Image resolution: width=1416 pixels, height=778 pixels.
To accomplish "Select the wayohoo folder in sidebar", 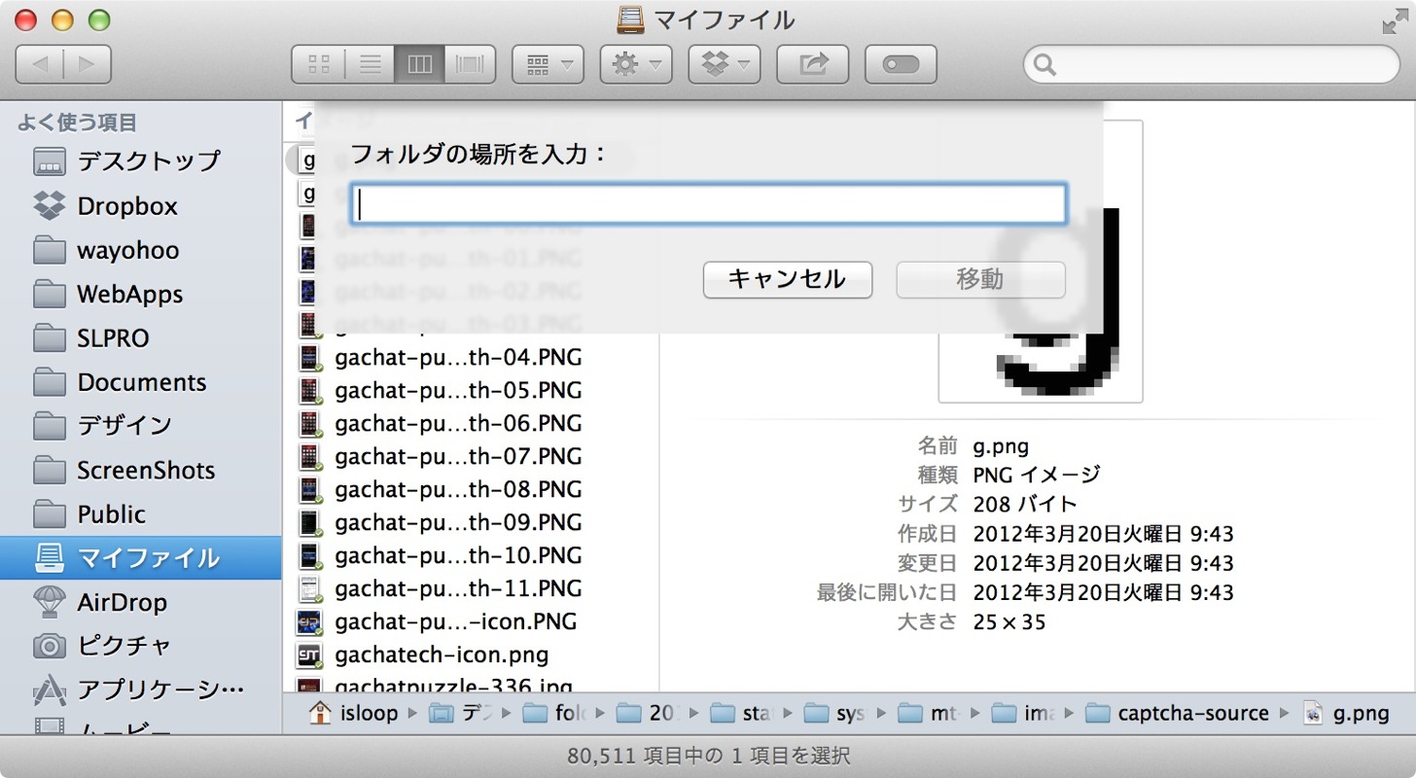I will pos(141,250).
